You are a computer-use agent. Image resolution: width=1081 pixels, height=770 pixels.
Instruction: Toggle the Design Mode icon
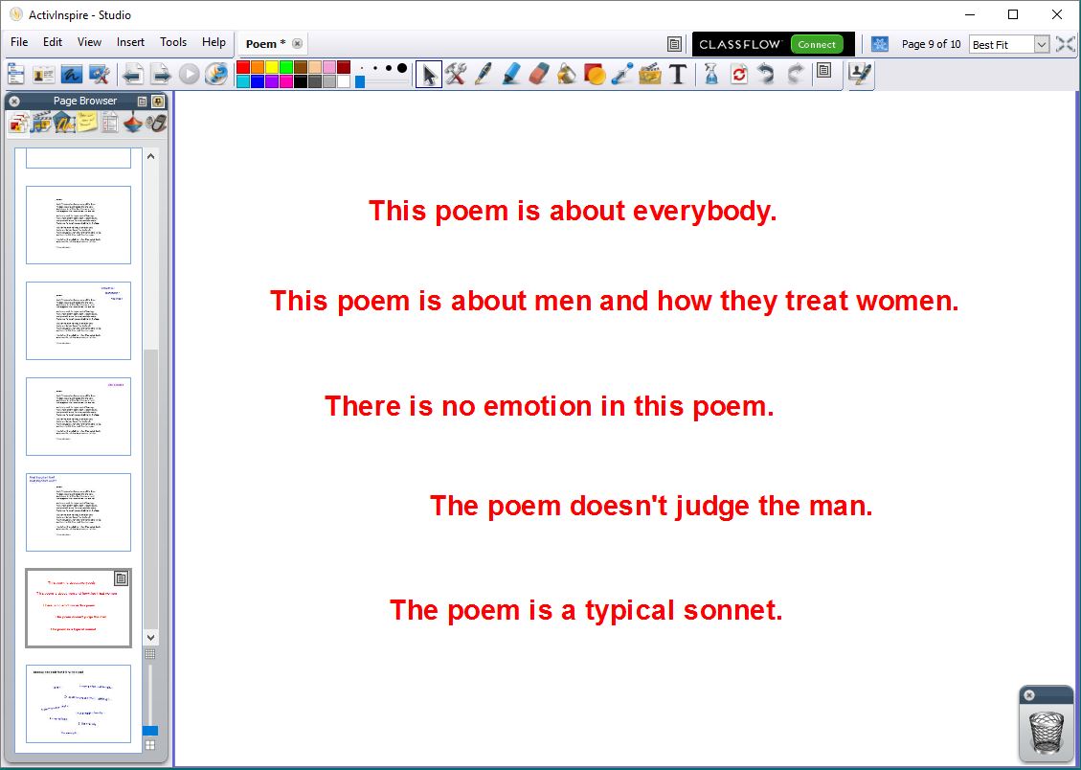pyautogui.click(x=861, y=74)
